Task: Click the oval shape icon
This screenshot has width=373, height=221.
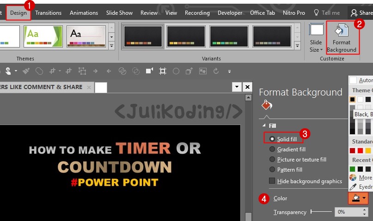Action: pyautogui.click(x=176, y=71)
